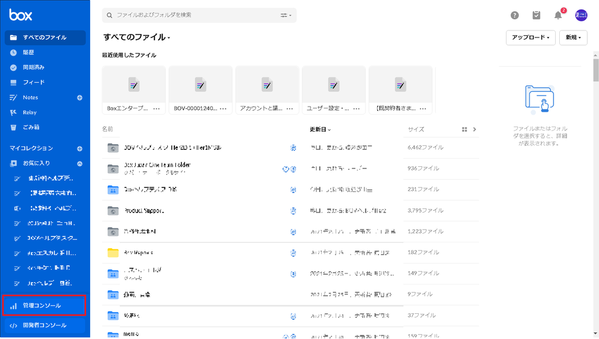Collapse the お気に入り section
Viewport: 599px width, 339px height.
click(x=80, y=164)
